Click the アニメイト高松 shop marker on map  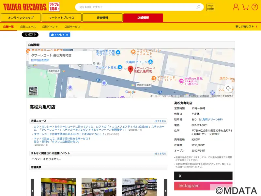click(120, 67)
